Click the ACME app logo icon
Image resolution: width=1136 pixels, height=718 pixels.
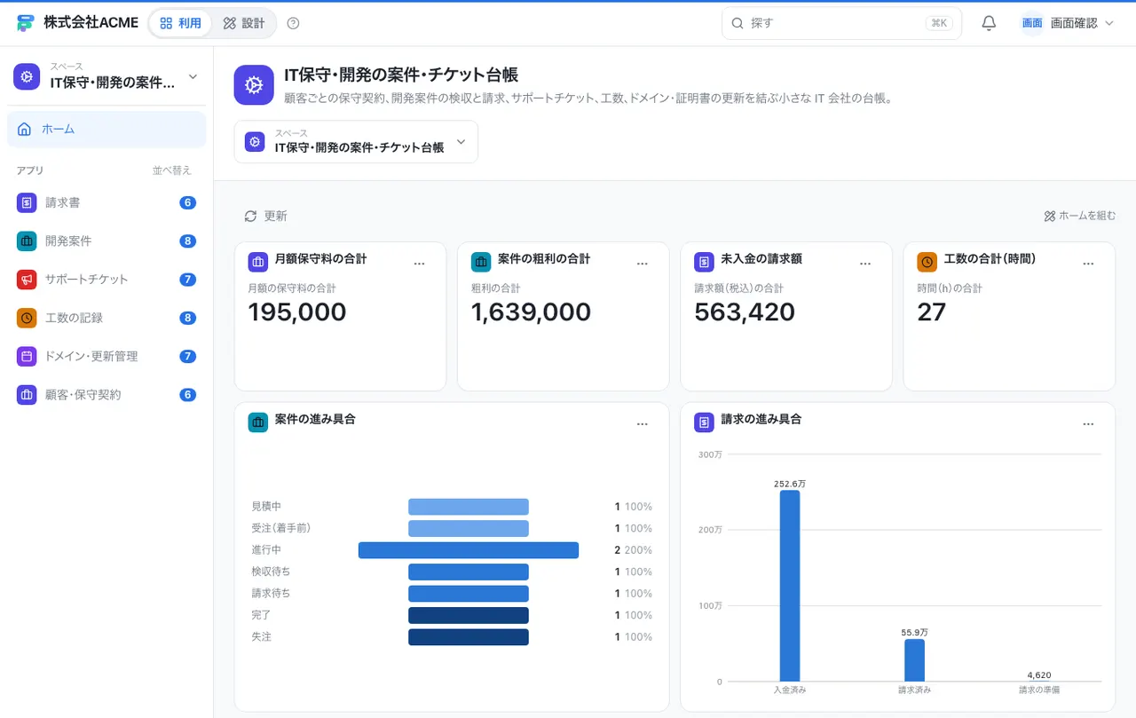[x=26, y=23]
